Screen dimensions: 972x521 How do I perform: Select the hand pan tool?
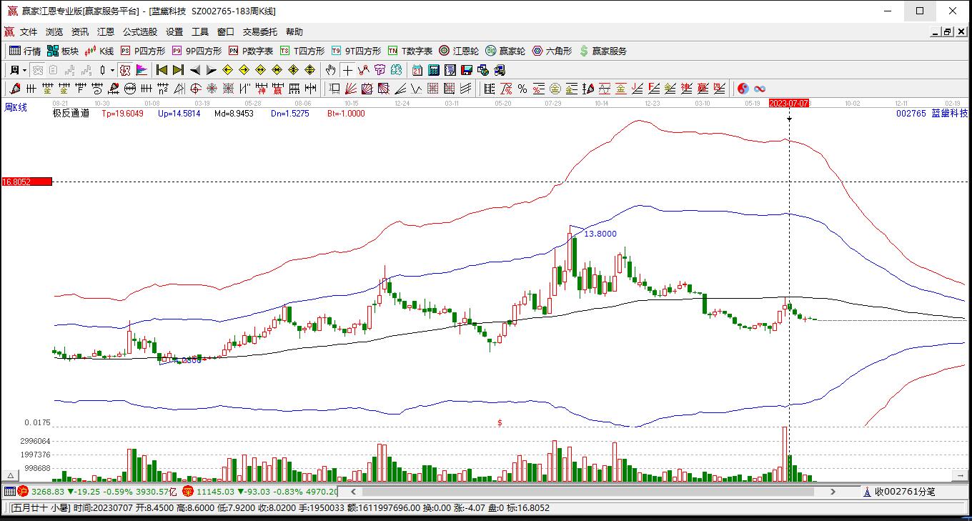click(x=330, y=70)
